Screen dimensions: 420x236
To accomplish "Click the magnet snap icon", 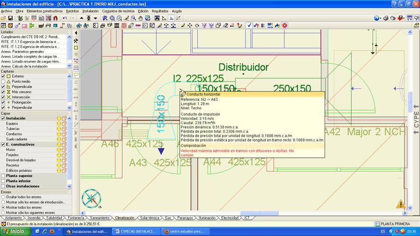I will point(55,18).
